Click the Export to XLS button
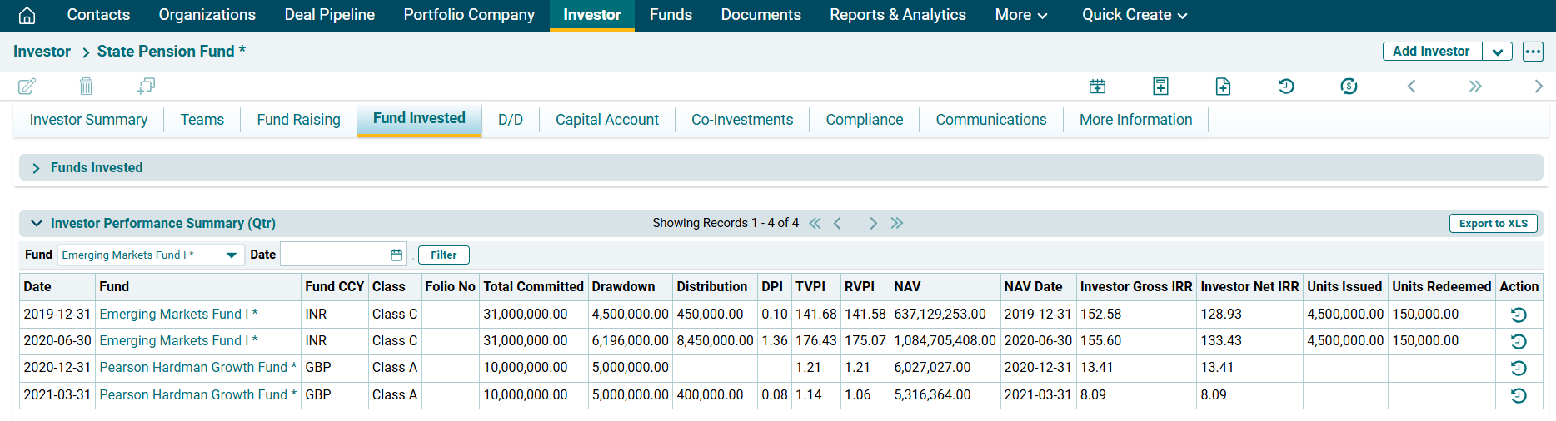This screenshot has width=1556, height=421. coord(1493,223)
